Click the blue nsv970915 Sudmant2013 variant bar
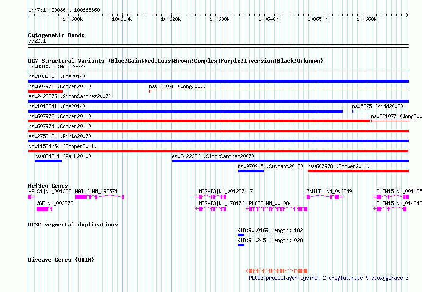The height and width of the screenshot is (292, 422). tap(250, 171)
